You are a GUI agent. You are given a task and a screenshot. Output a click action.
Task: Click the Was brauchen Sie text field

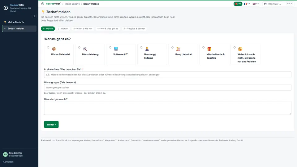click(x=168, y=75)
